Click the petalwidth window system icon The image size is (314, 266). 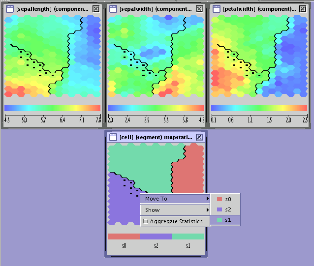(x=217, y=8)
